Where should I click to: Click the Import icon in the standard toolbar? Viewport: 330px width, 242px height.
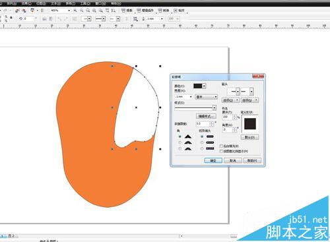click(17, 11)
